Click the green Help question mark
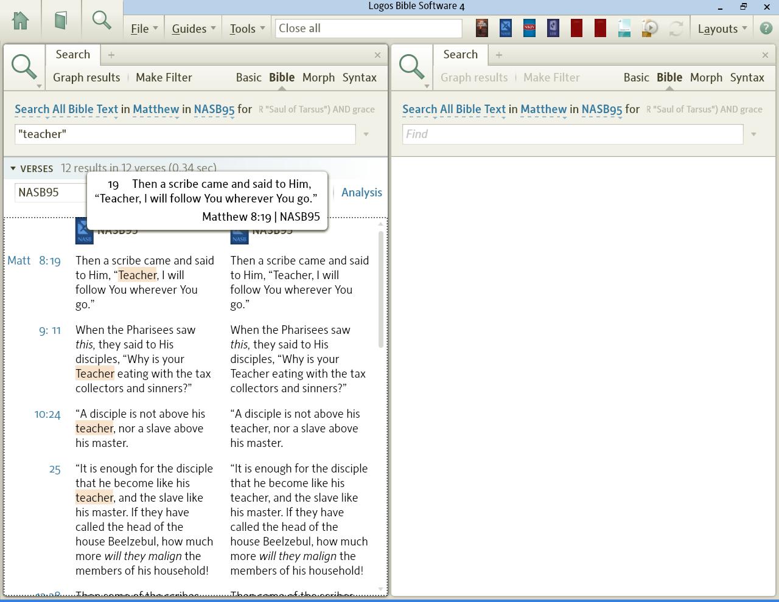The height and width of the screenshot is (602, 779). point(766,28)
